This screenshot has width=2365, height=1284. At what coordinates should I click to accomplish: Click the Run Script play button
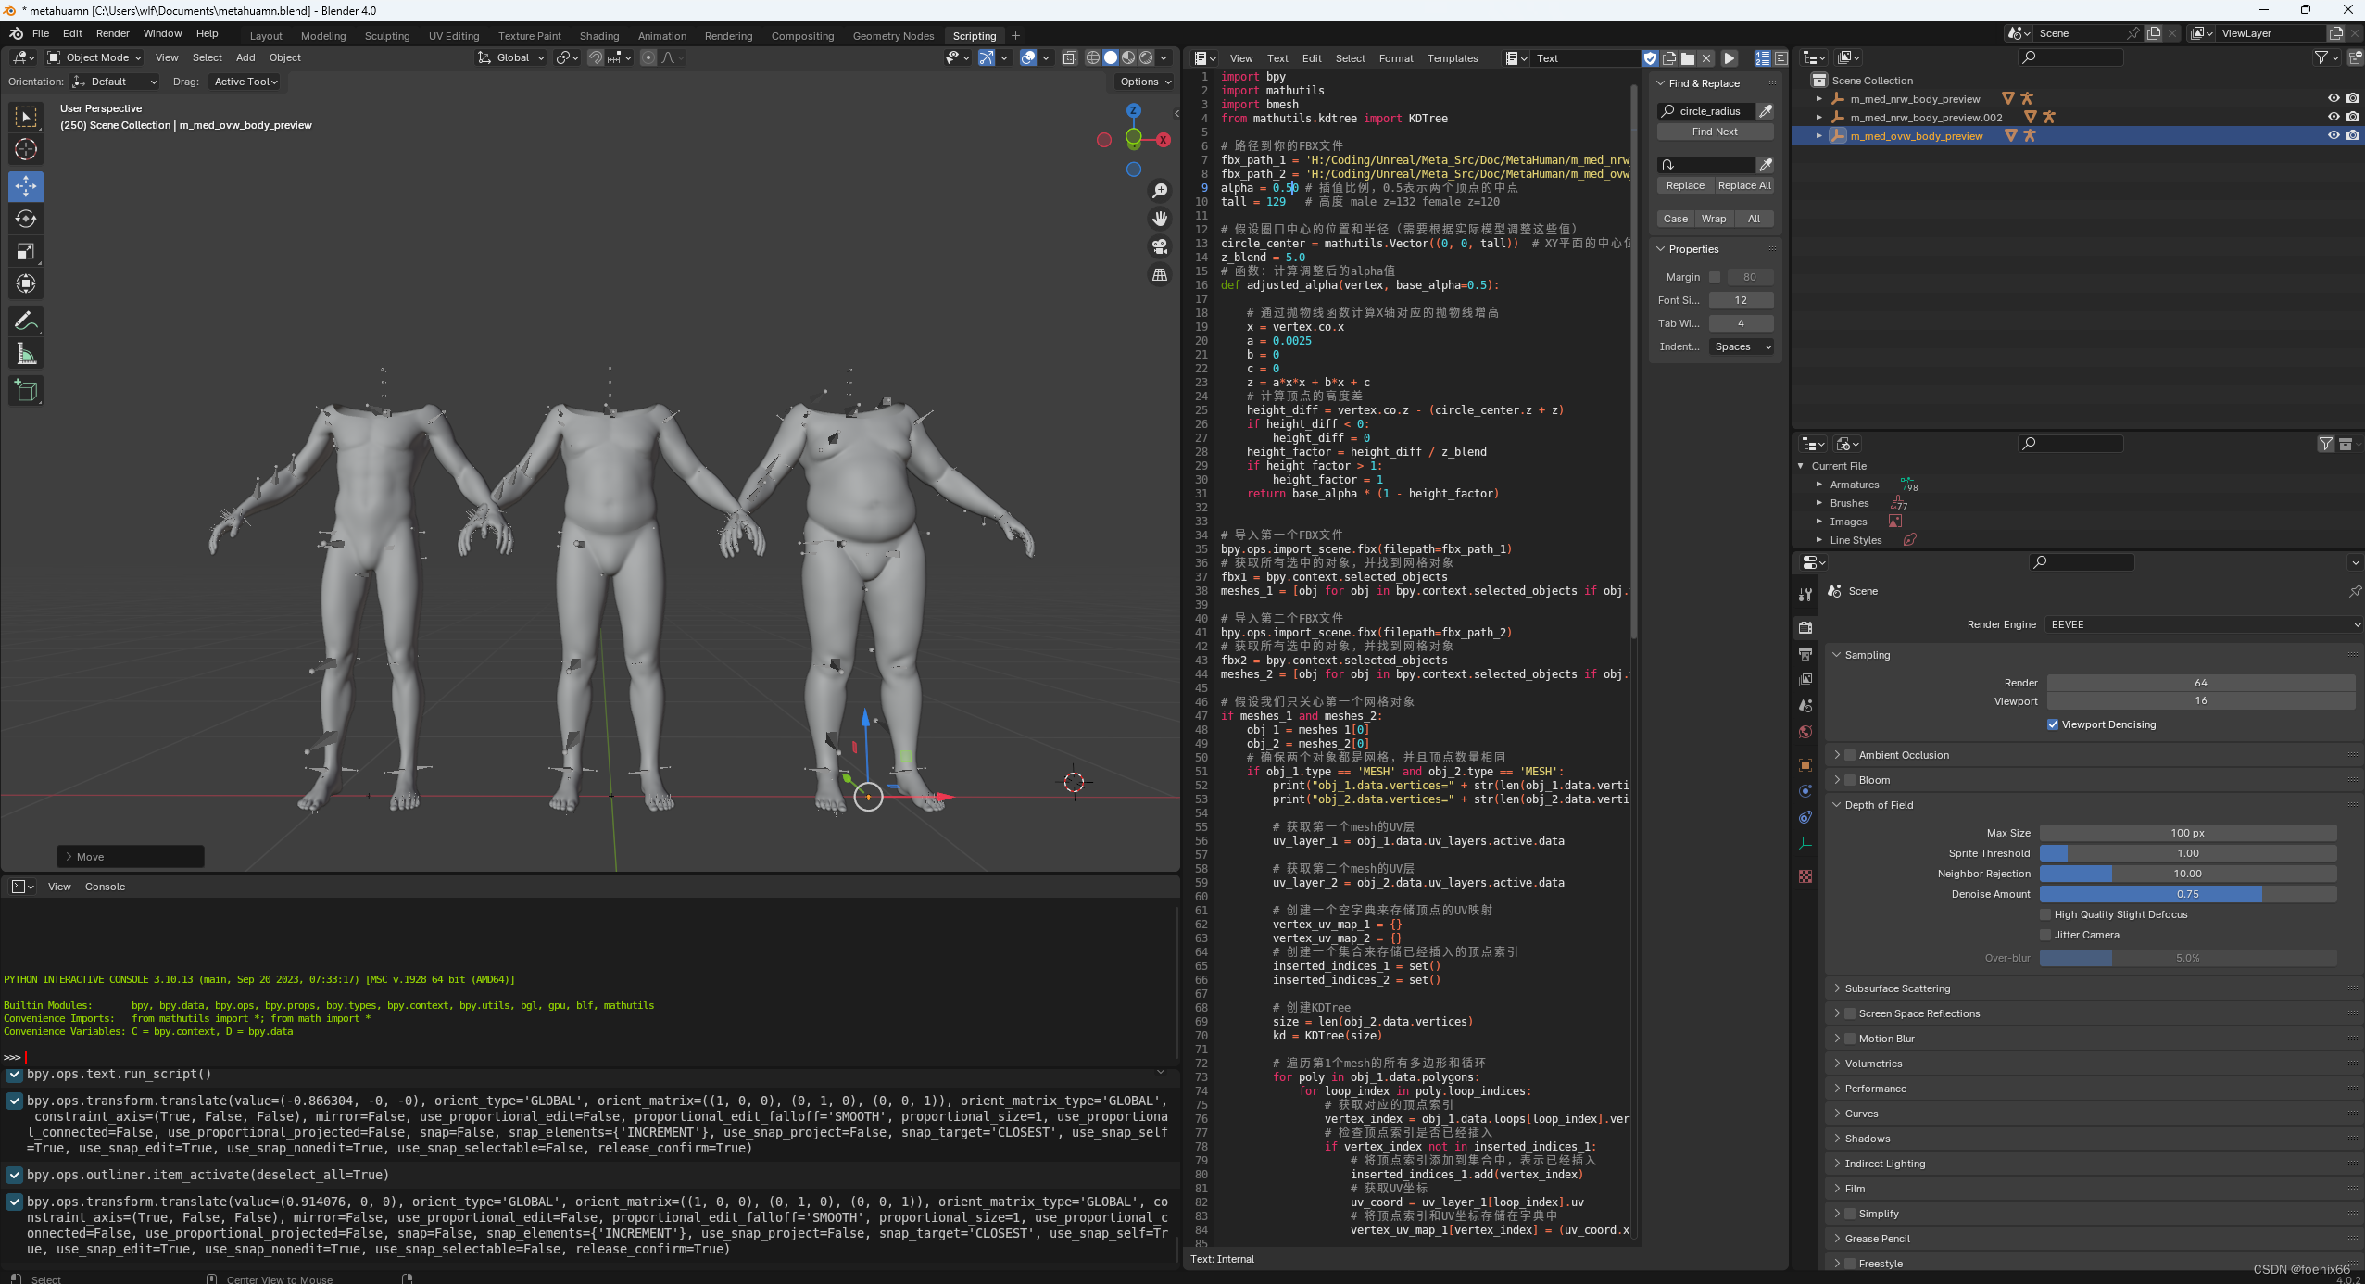1729,58
